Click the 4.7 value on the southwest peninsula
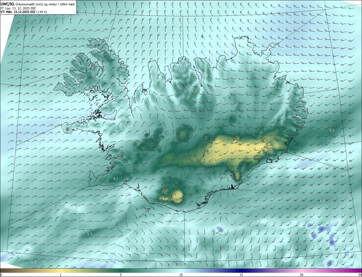This screenshot has height=277, width=362. click(x=115, y=179)
